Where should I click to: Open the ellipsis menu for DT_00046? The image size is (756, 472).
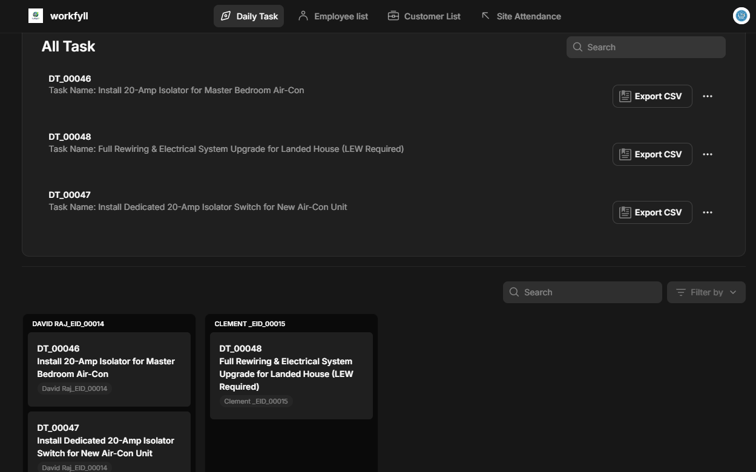point(707,96)
